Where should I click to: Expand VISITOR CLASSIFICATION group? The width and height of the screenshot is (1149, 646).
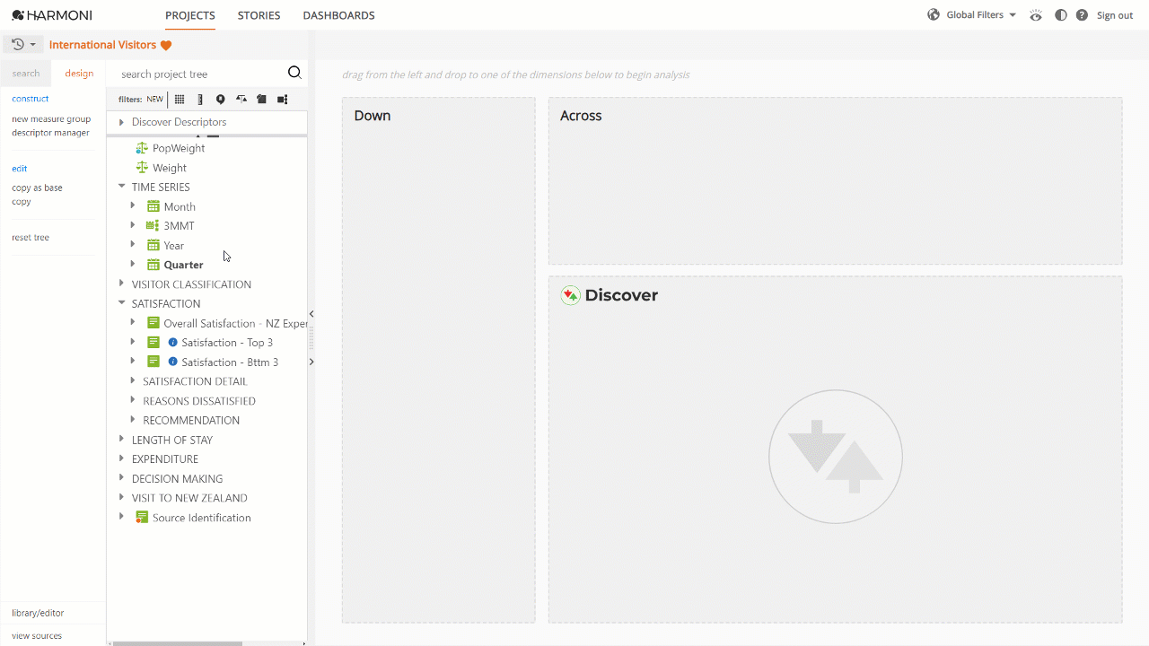(x=122, y=284)
